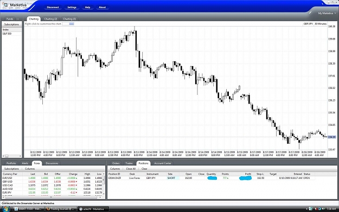The width and height of the screenshot is (339, 212).
Task: Select the EUR/USD currency pair row
Action: (52, 178)
